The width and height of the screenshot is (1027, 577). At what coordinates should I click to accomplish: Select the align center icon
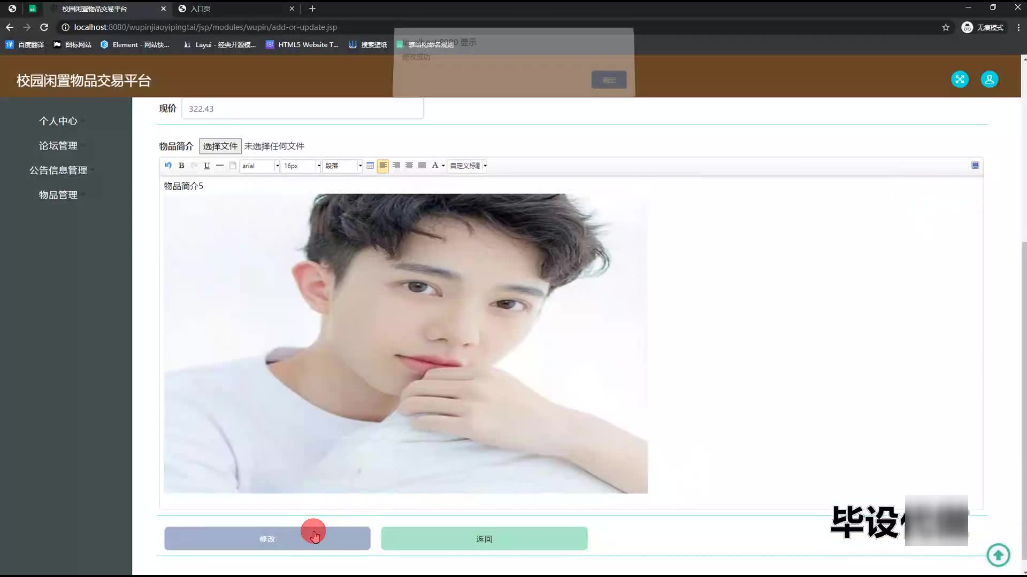[409, 166]
